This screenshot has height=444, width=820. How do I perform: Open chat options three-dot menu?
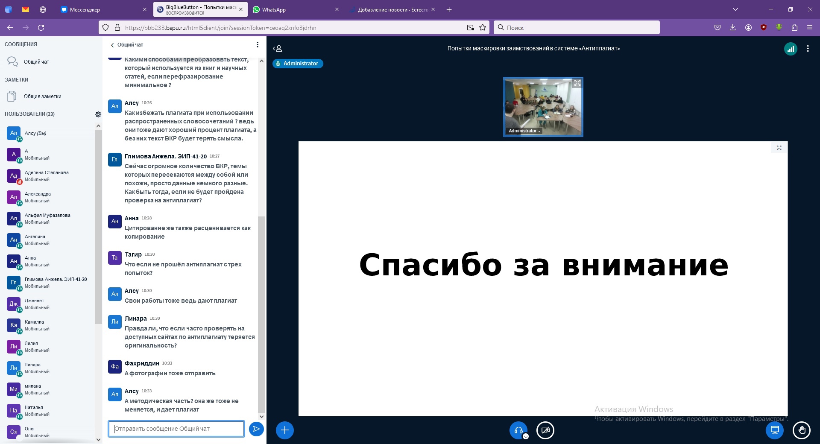[257, 45]
